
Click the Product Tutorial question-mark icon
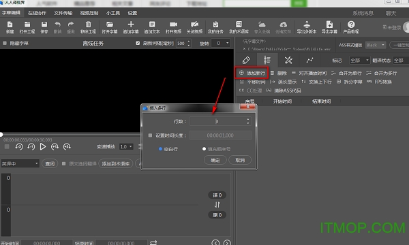[x=351, y=24]
